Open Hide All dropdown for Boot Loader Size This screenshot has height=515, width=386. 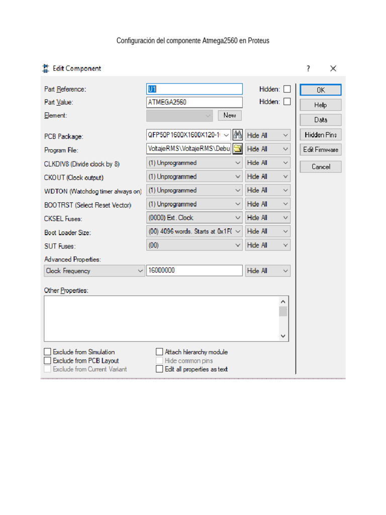coord(267,231)
